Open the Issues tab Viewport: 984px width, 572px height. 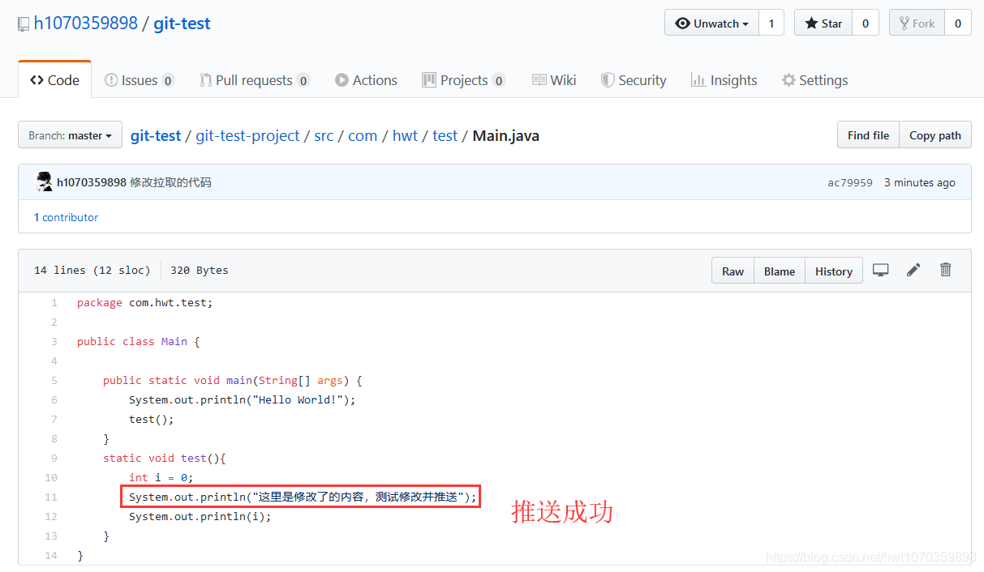pyautogui.click(x=140, y=80)
